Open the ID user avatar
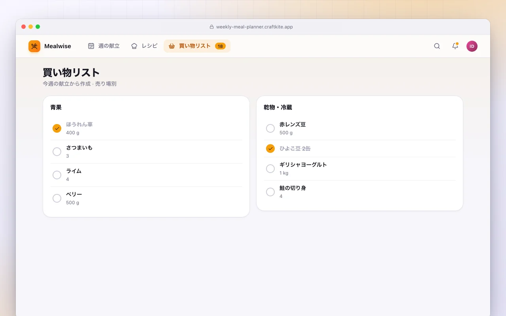 [472, 46]
